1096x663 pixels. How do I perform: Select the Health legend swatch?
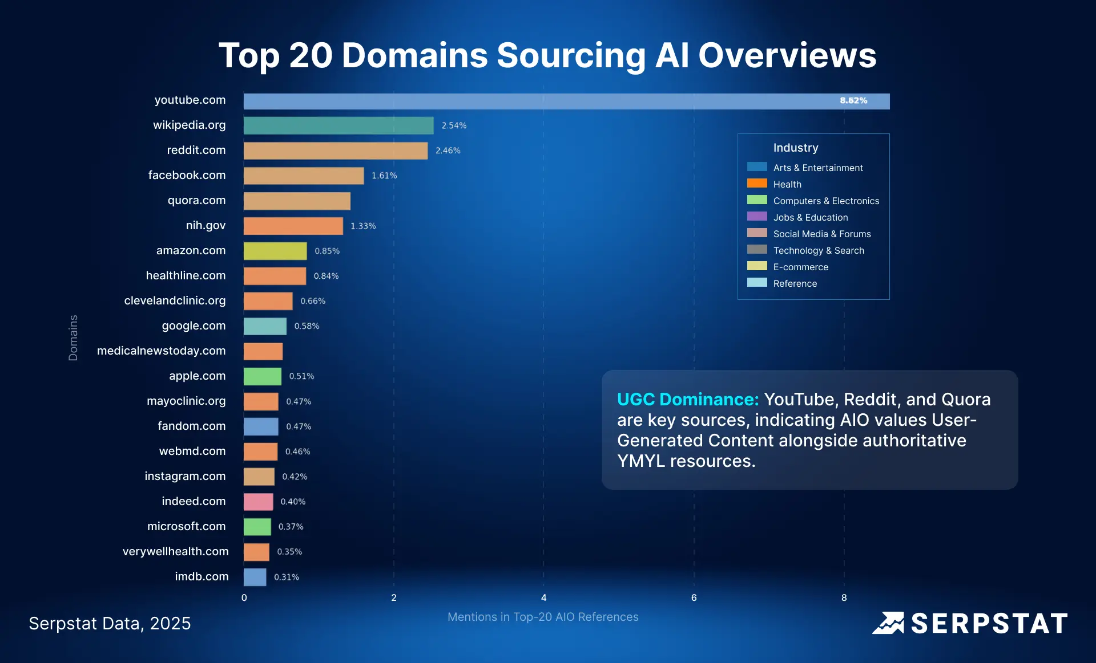pyautogui.click(x=757, y=184)
